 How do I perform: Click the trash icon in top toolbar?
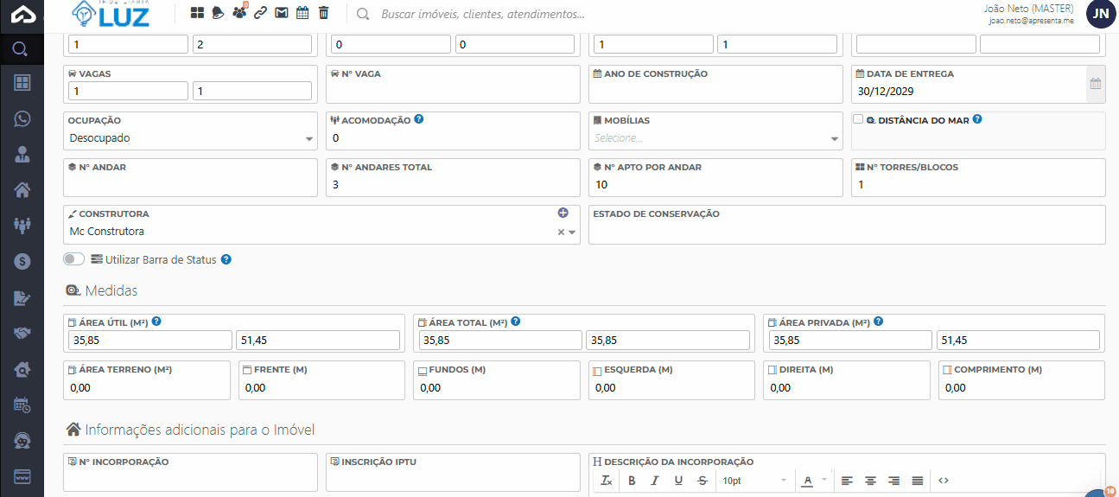pyautogui.click(x=324, y=13)
